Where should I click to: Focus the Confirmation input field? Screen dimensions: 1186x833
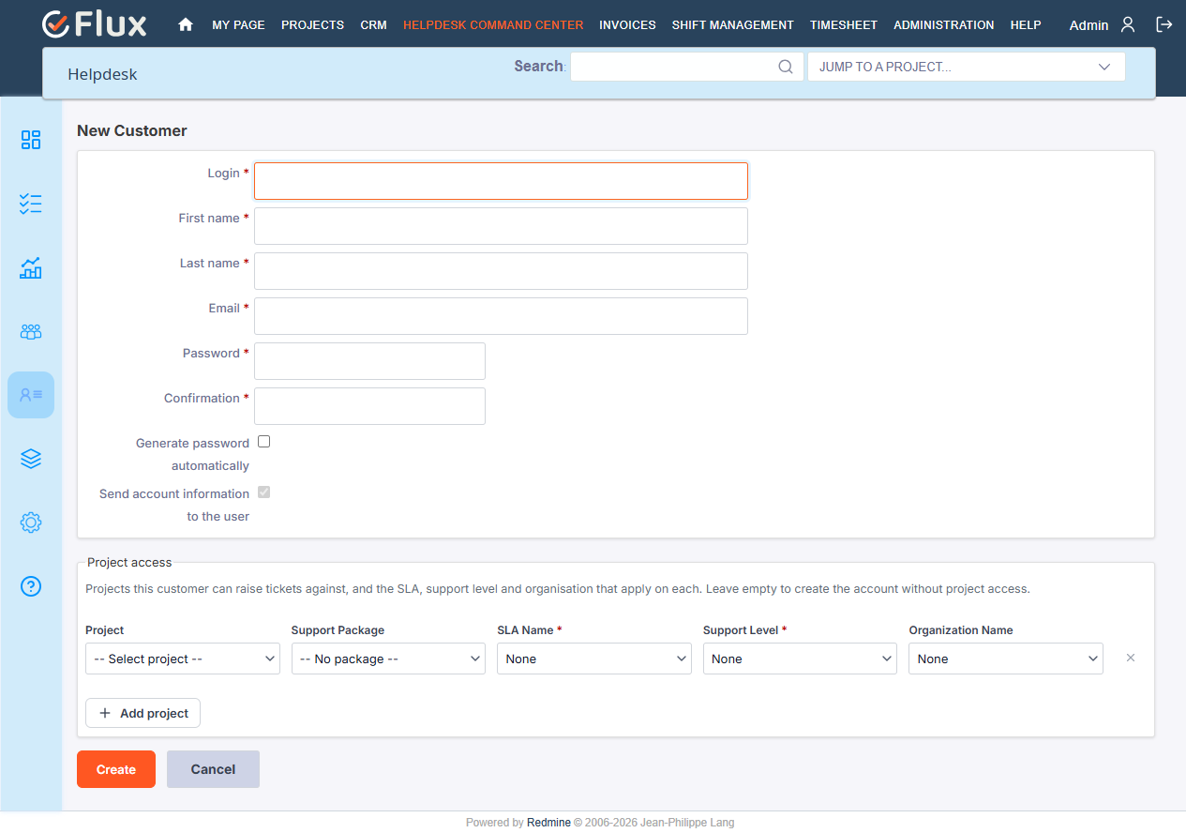point(369,406)
